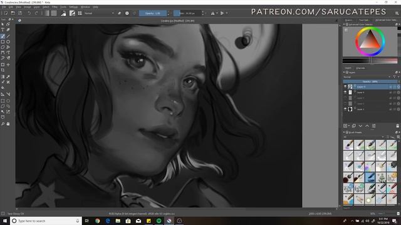401x225 pixels.
Task: Open the Layer menu
Action: click(36, 7)
